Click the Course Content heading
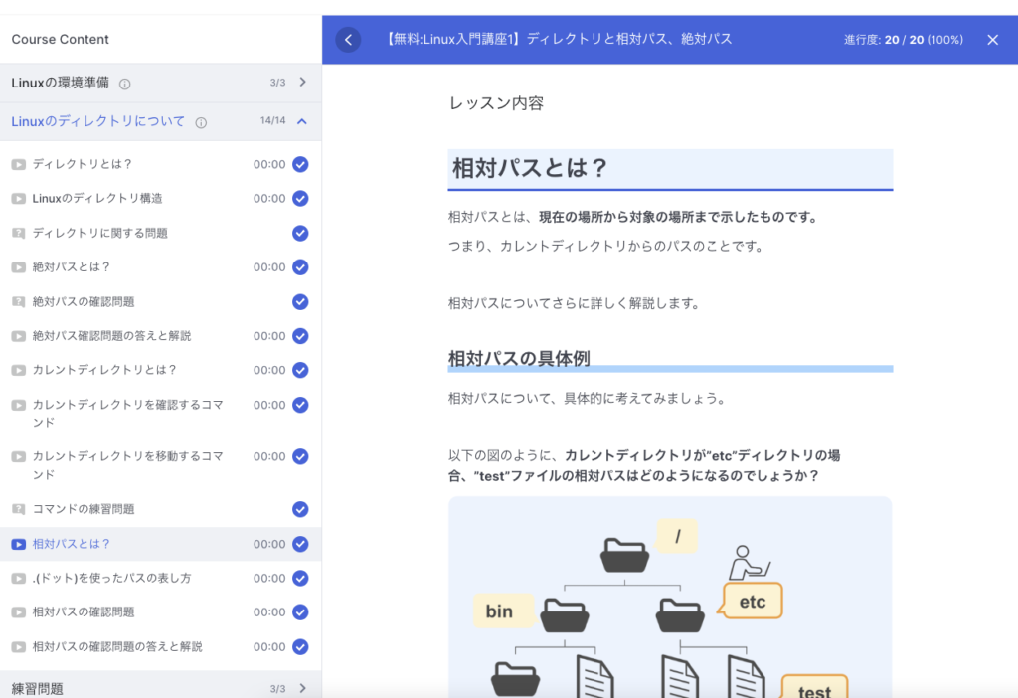The width and height of the screenshot is (1018, 698). (x=60, y=39)
